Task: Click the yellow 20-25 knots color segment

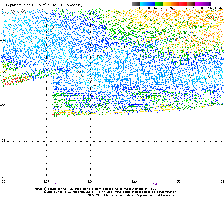Action: tap(167, 4)
